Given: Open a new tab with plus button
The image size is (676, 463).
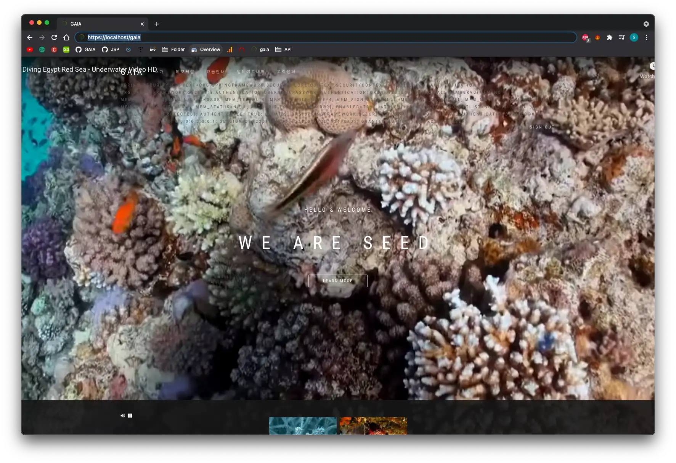Looking at the screenshot, I should click(157, 24).
